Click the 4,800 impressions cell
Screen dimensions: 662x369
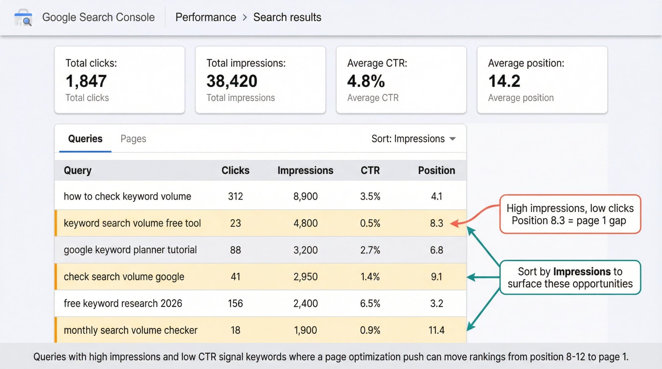(305, 223)
